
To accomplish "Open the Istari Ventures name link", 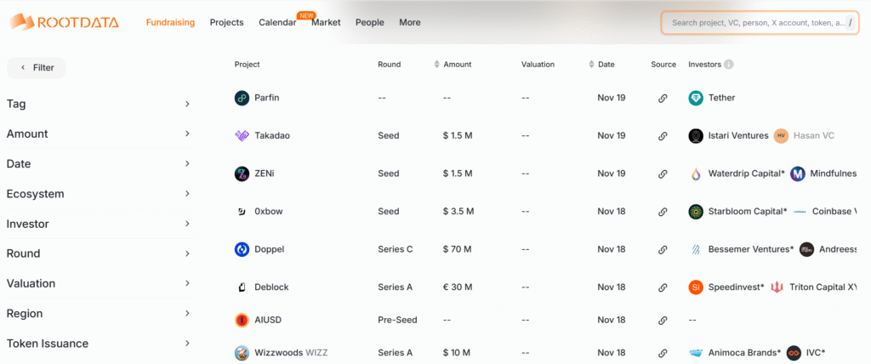I will (738, 135).
